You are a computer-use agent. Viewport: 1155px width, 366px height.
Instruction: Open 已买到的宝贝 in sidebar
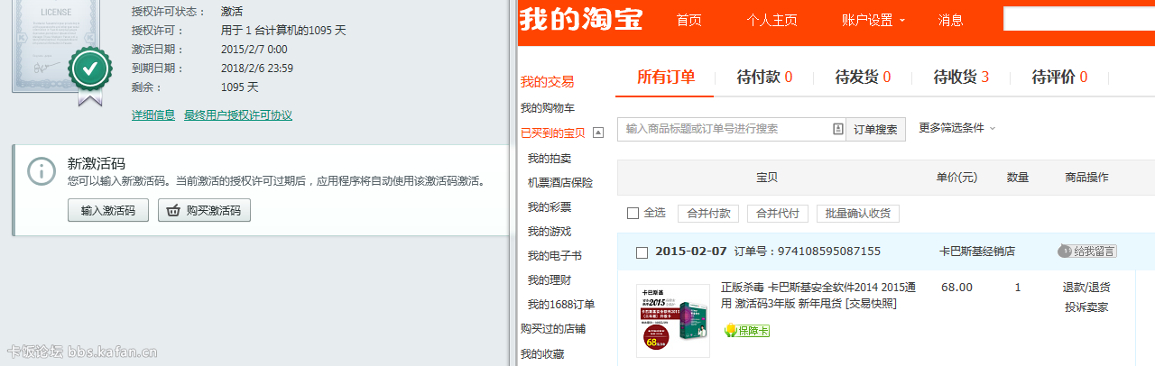coord(553,133)
